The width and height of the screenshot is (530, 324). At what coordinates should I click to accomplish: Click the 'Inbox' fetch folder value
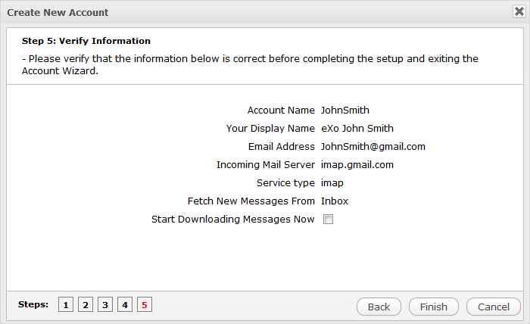(334, 201)
